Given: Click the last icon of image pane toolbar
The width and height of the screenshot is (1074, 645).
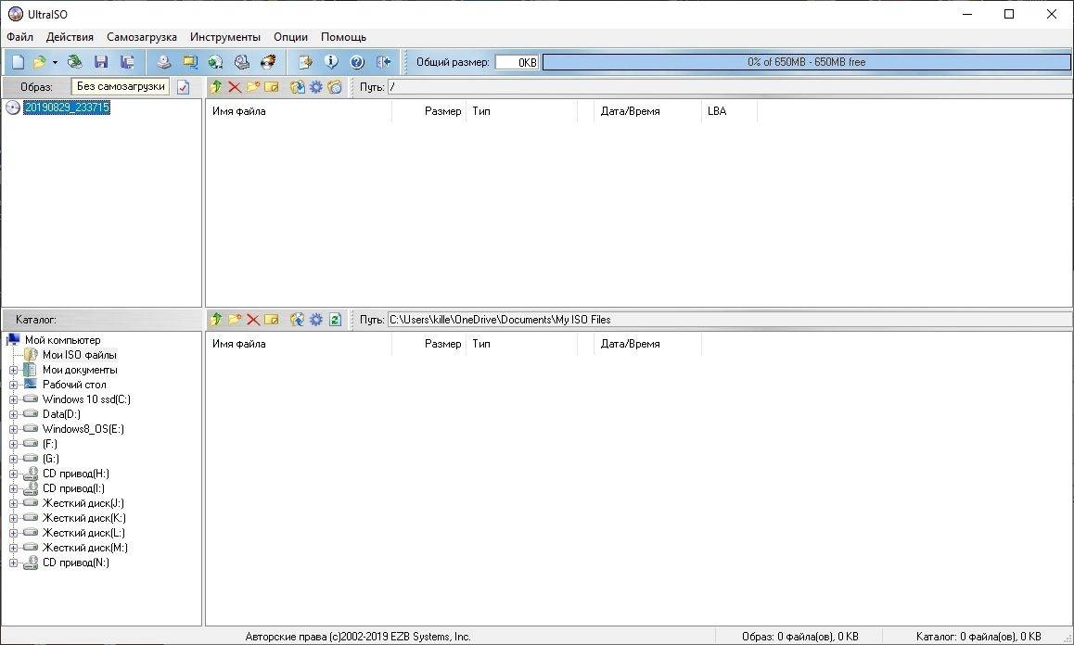Looking at the screenshot, I should pyautogui.click(x=334, y=87).
